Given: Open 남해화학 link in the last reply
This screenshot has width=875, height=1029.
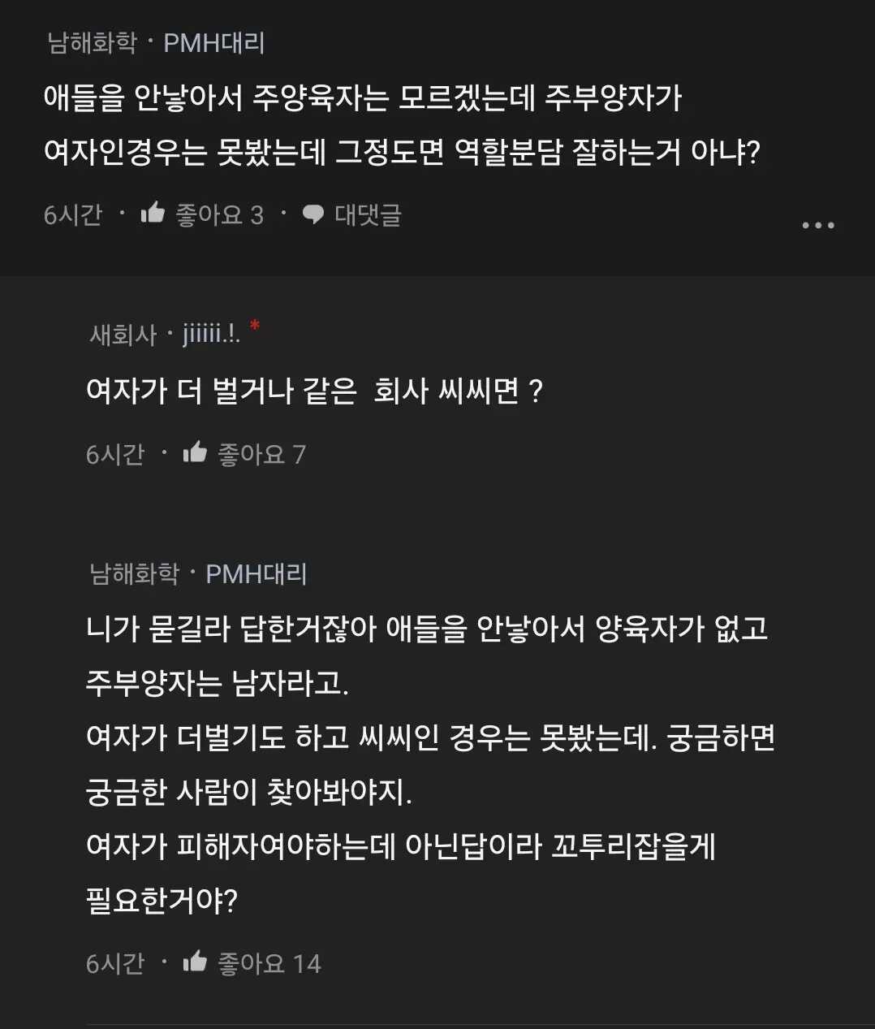Looking at the screenshot, I should click(x=135, y=573).
